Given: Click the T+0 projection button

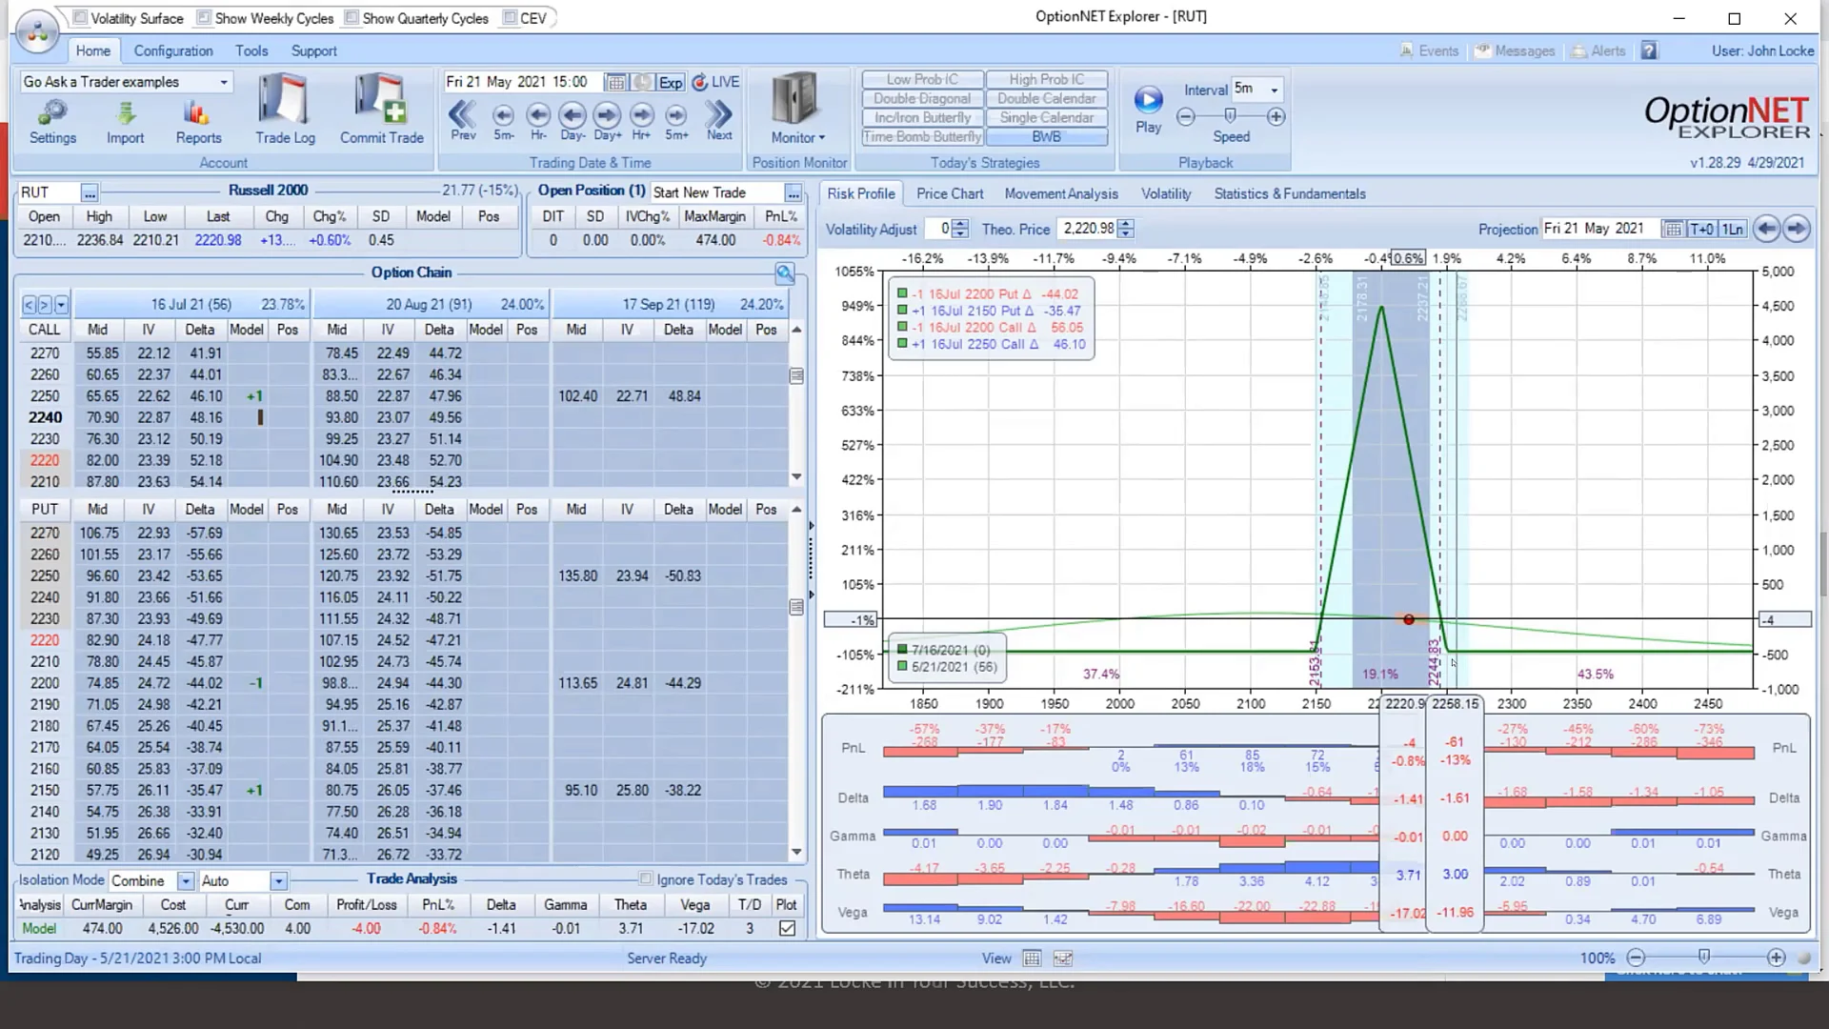Looking at the screenshot, I should tap(1701, 230).
